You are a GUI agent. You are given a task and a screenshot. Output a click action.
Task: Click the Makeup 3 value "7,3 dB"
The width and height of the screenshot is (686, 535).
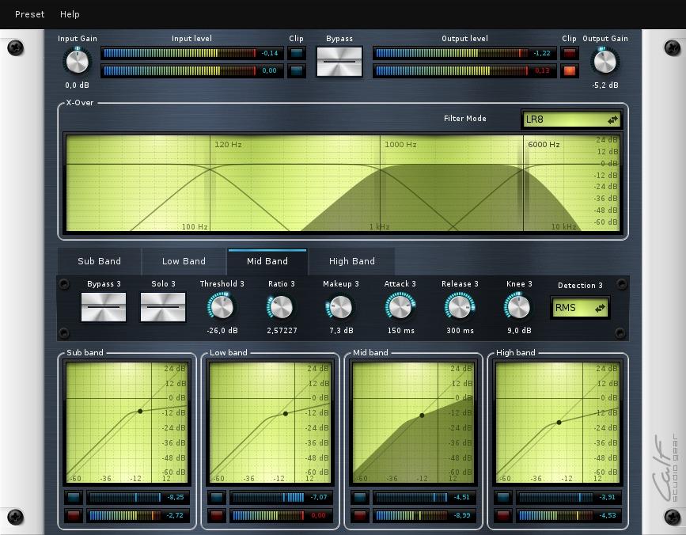[x=341, y=331]
